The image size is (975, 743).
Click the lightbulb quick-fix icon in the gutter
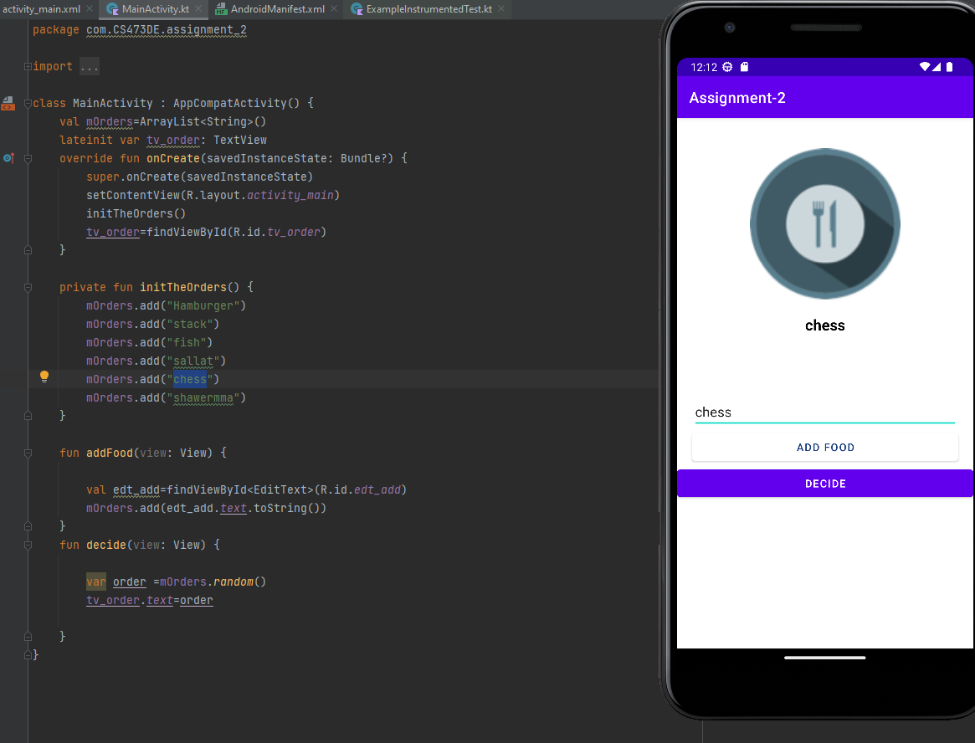[x=44, y=377]
